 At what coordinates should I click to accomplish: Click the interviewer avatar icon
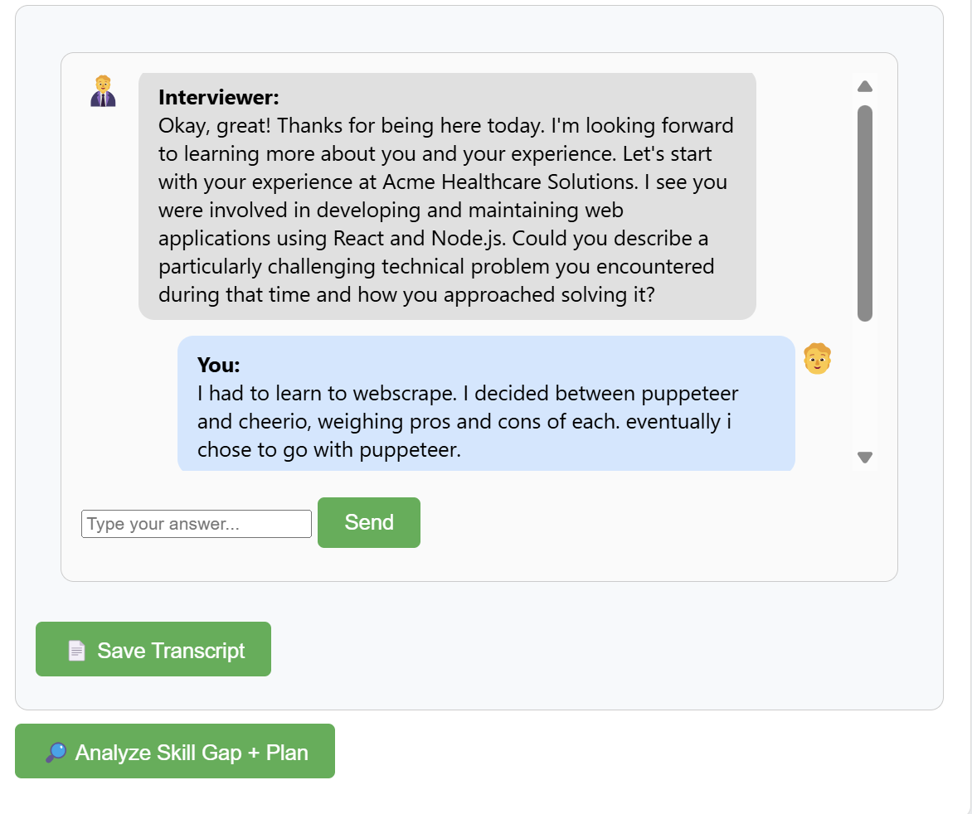[103, 91]
